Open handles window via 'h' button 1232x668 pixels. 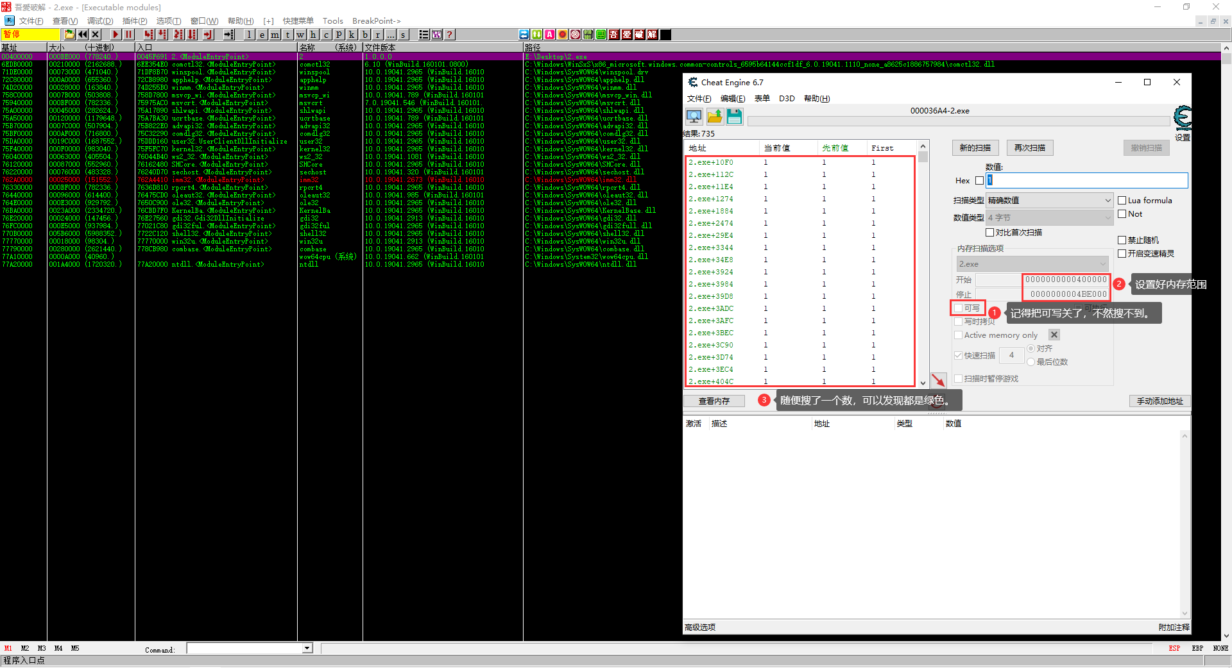click(313, 35)
